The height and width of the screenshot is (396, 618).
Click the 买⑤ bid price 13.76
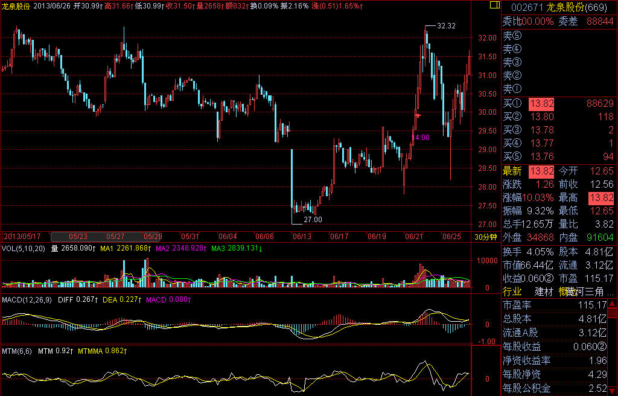[541, 156]
